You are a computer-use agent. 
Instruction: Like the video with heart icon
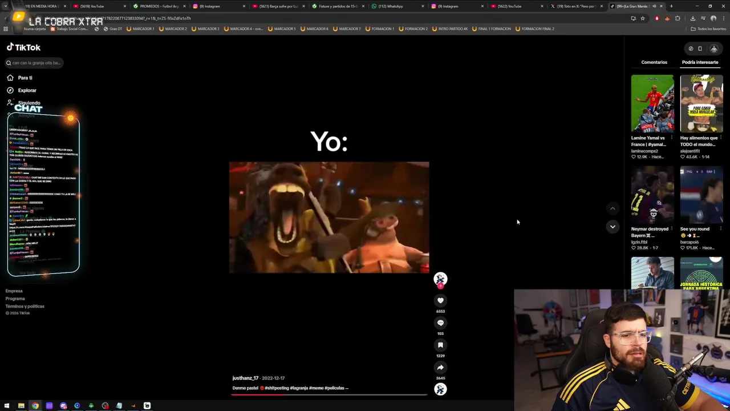tap(440, 300)
